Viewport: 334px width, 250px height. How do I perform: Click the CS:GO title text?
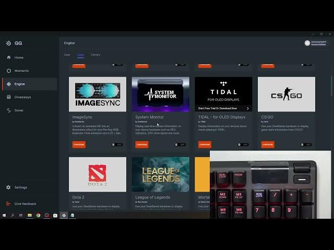click(267, 117)
